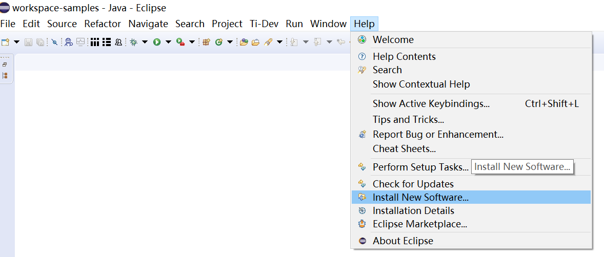Screen dimensions: 604x257
Task: Click the Open Type folder icon
Action: coord(244,42)
